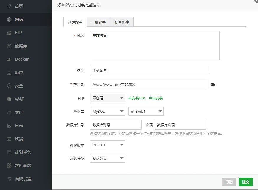Viewport: 258px width, 190px height.
Task: Expand the FTP creation dropdown
Action: click(x=107, y=98)
